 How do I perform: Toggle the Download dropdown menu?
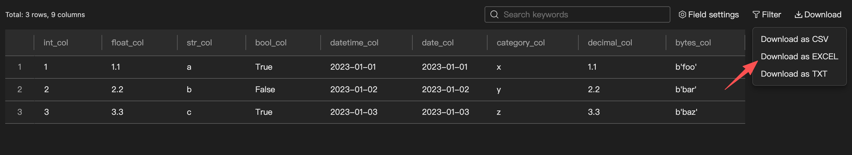click(822, 14)
